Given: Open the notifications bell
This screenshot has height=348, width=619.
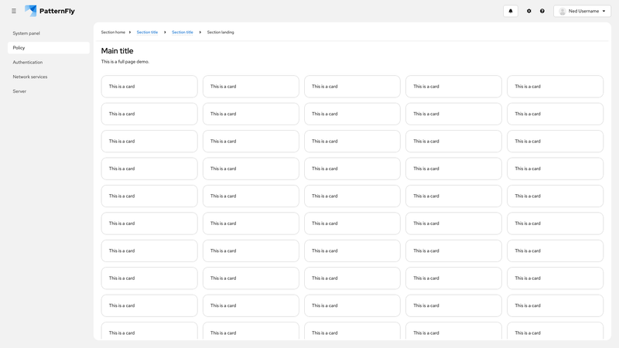Looking at the screenshot, I should pos(511,11).
